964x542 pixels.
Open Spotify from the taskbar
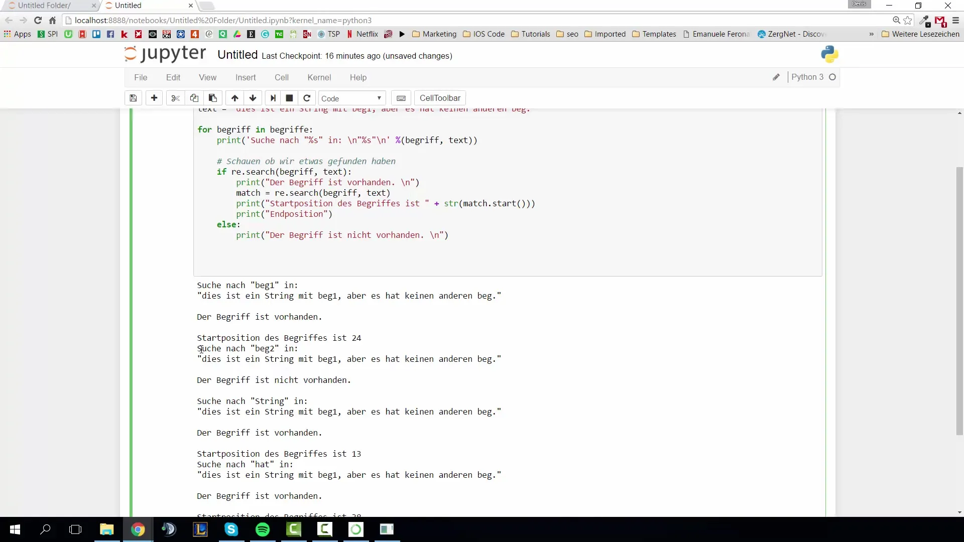click(263, 529)
